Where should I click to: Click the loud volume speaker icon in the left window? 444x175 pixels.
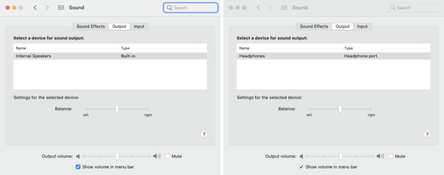[157, 156]
